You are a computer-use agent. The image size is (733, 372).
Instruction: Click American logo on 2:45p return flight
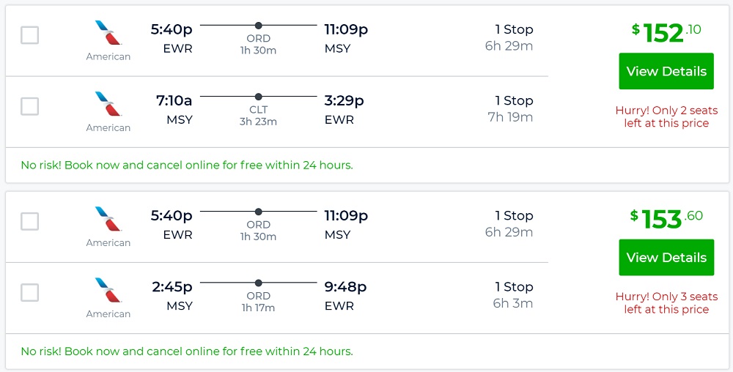[108, 290]
